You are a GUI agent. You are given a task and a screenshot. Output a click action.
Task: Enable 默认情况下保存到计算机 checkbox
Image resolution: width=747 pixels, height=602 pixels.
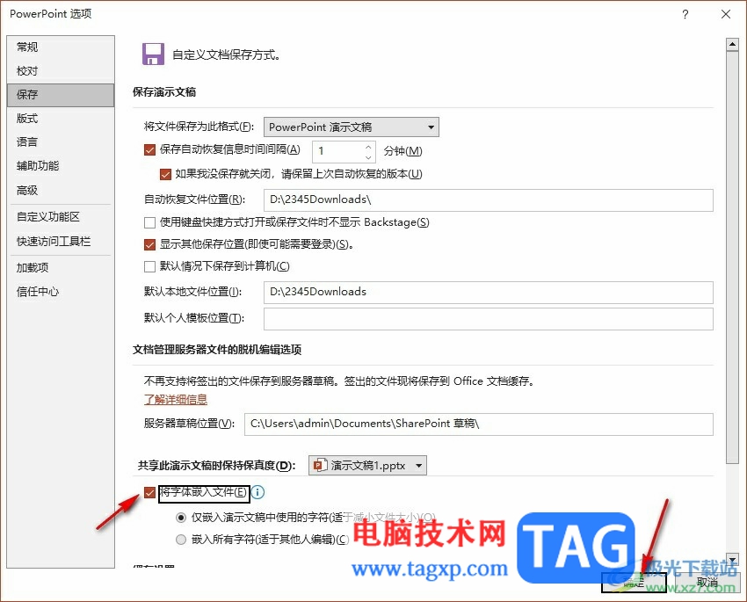(x=149, y=266)
